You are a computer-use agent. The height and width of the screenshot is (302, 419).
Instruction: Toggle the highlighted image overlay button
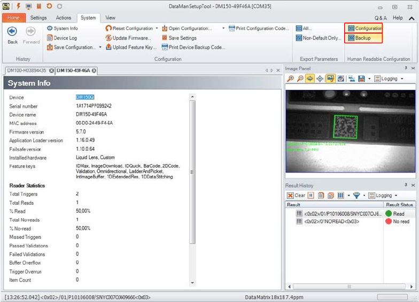[330, 79]
